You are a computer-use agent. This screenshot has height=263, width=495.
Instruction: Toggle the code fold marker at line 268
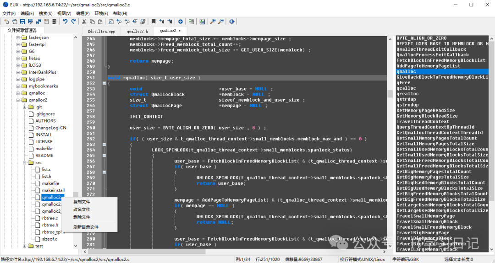coord(104,172)
